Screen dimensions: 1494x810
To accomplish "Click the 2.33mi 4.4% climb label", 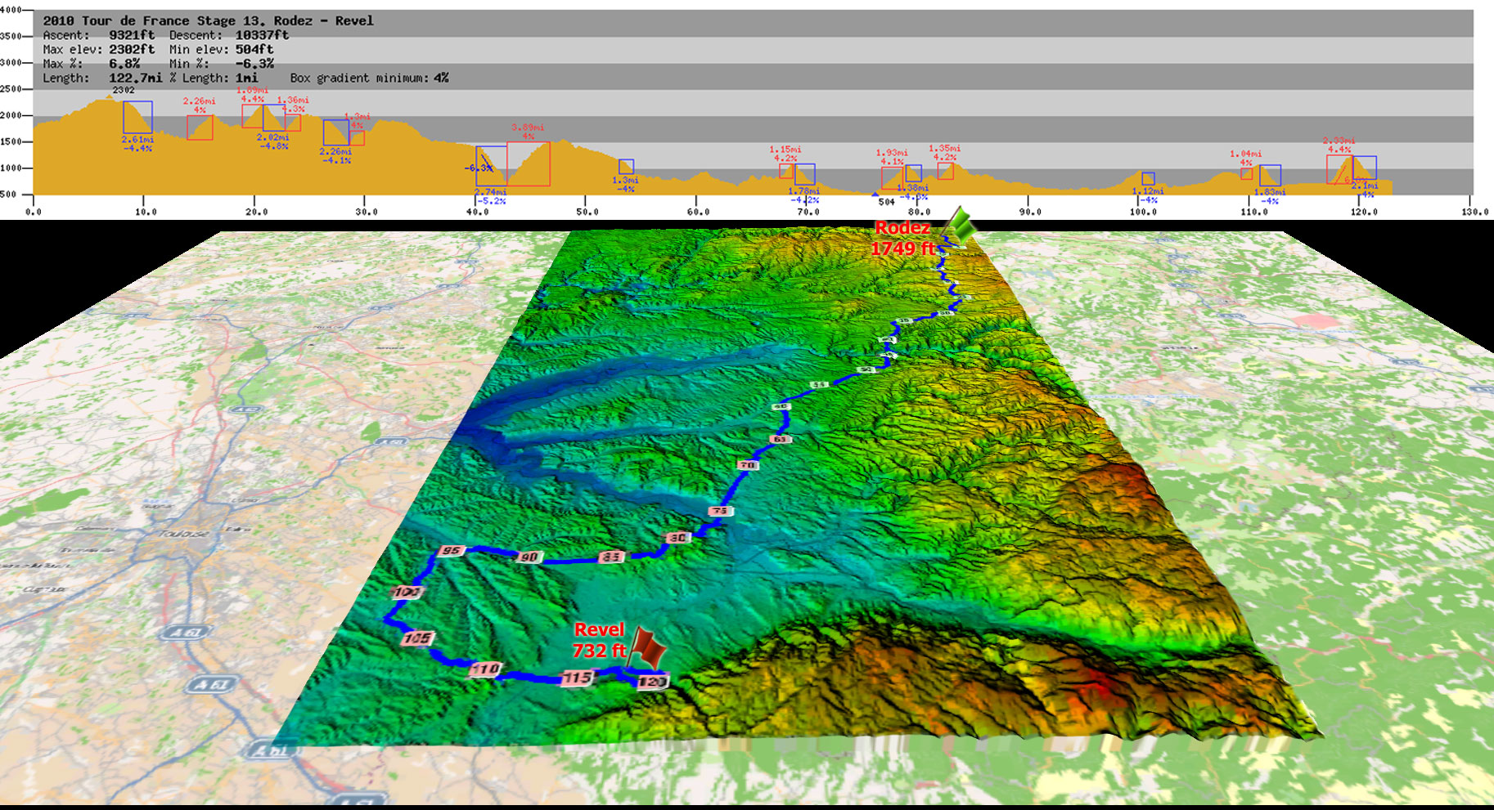I will coord(1339,145).
